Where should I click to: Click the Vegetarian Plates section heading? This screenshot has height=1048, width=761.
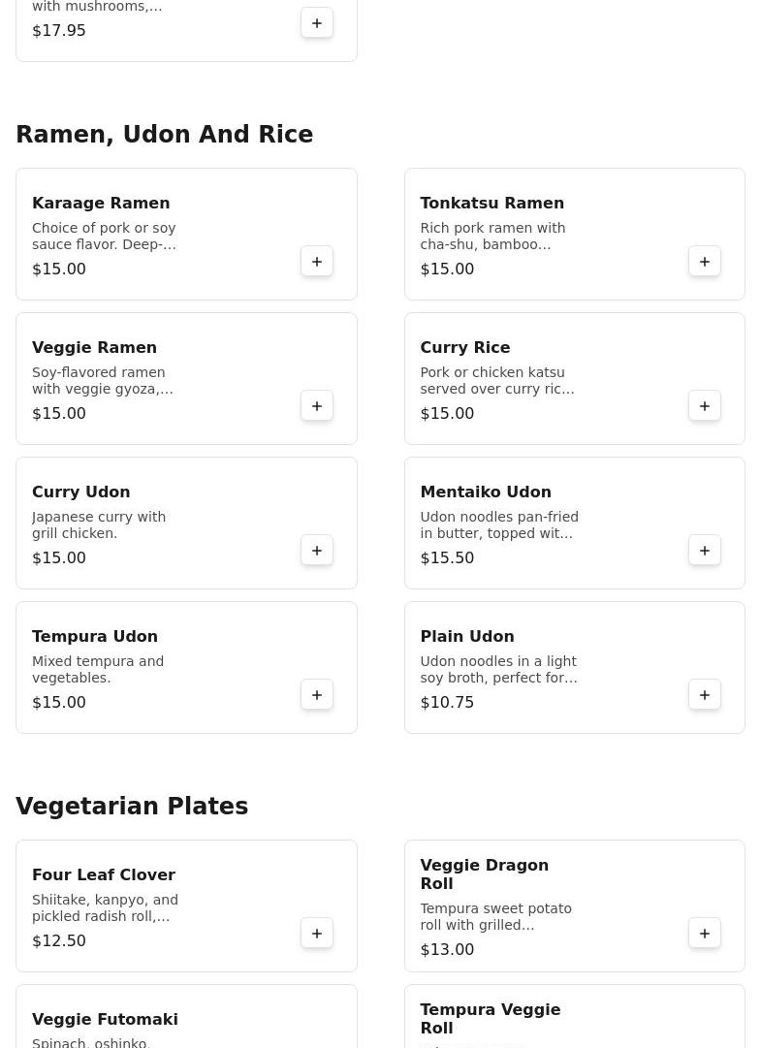click(x=132, y=807)
